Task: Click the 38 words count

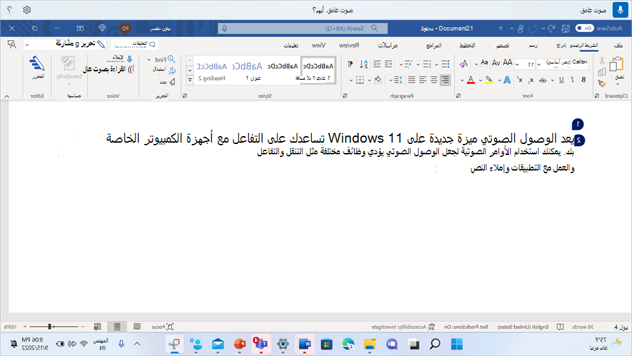Action: [583, 327]
